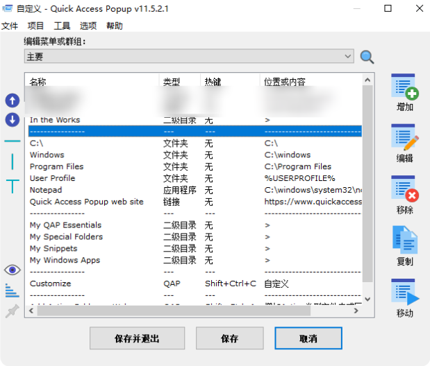This screenshot has width=430, height=366.
Task: Select the Program Files row
Action: pyautogui.click(x=195, y=166)
